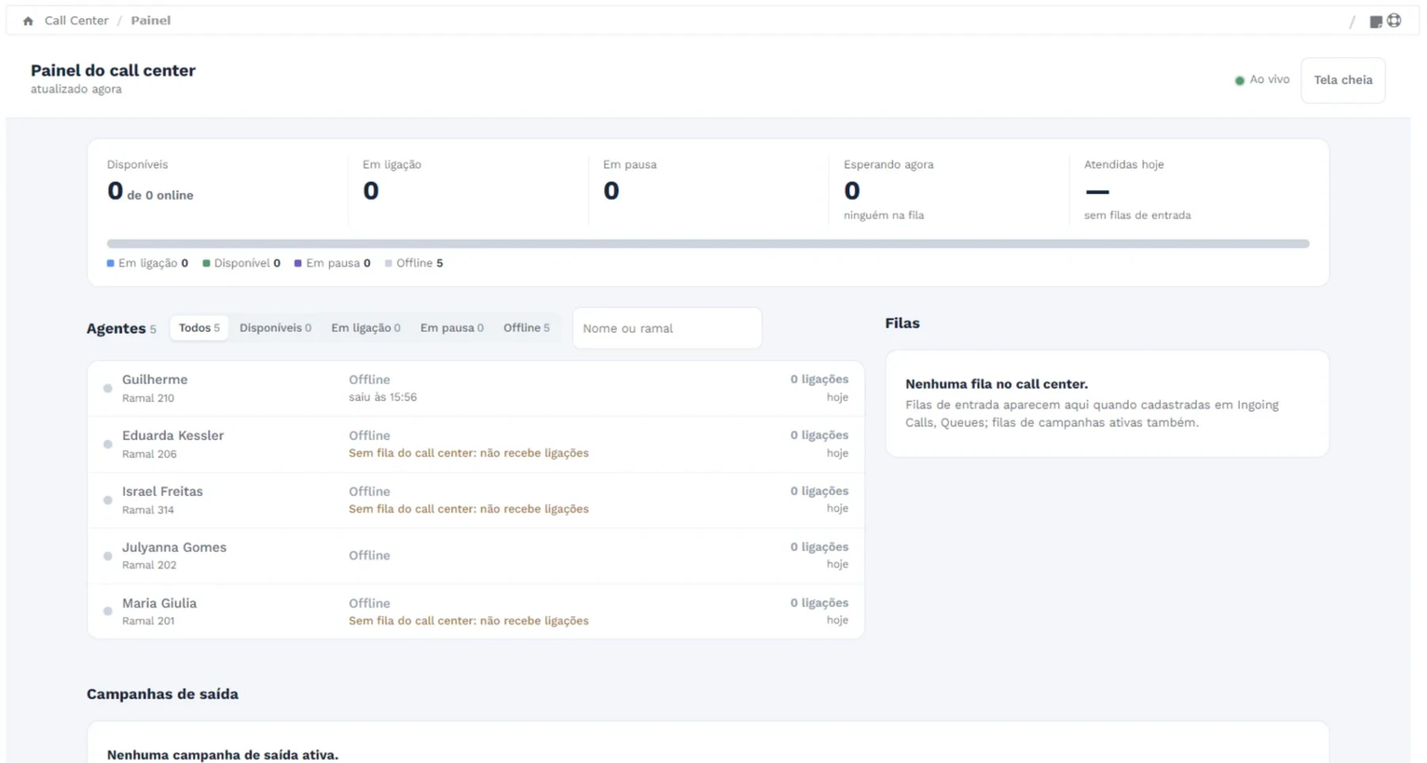
Task: Click the 'saiu às 15:56' status text
Action: click(383, 398)
